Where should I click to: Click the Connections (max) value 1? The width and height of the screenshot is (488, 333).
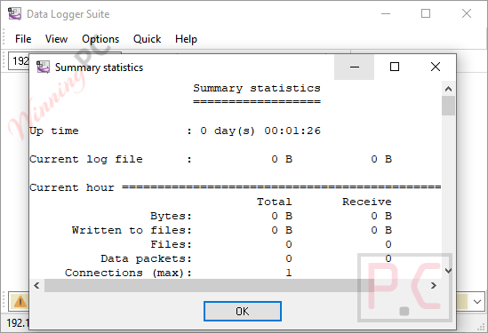[x=289, y=273]
